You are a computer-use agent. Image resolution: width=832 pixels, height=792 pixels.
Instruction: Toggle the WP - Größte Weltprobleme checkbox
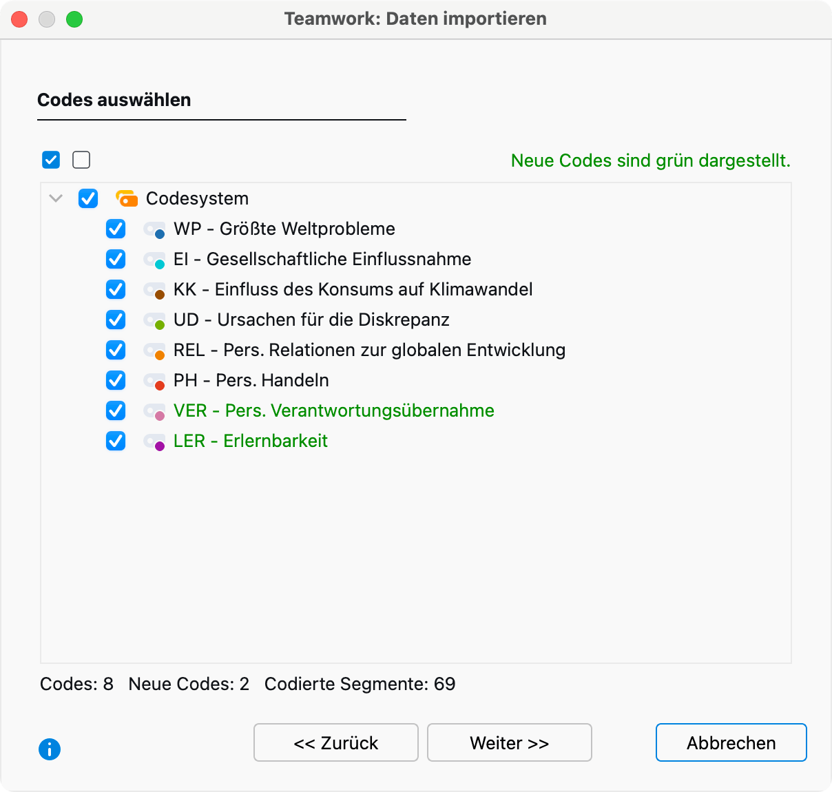point(116,229)
